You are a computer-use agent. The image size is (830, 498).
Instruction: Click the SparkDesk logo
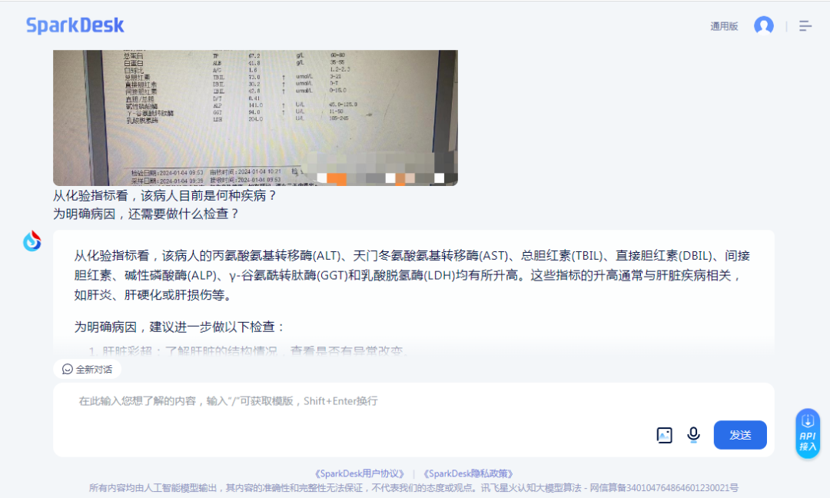[x=75, y=25]
